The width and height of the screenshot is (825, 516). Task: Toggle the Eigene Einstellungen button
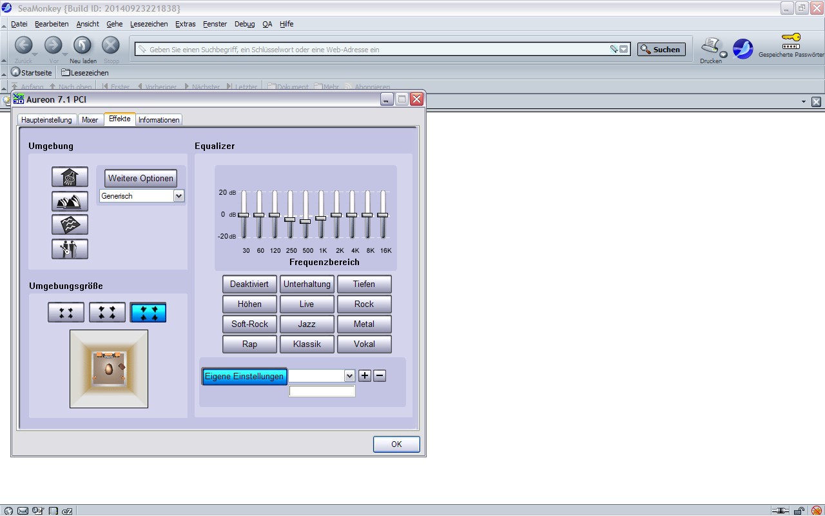point(244,377)
